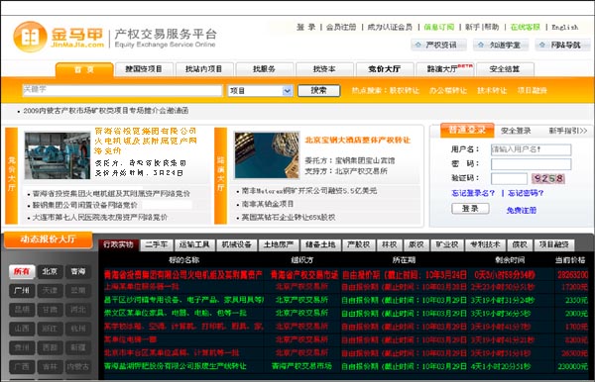Select the 行政实物 category tab
Viewport: 595px width, 382px height.
click(x=118, y=244)
